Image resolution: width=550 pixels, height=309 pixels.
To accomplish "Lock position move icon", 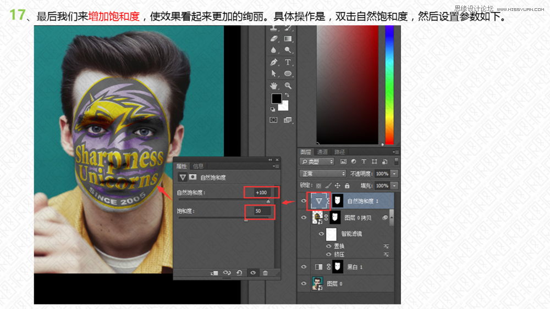I will (338, 186).
